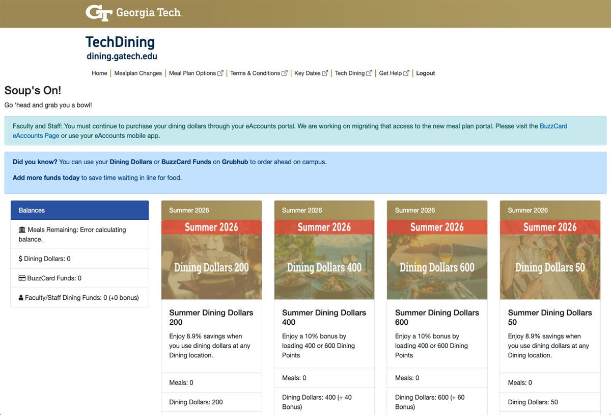
Task: Click the Georgia Tech GT logo
Action: (x=99, y=13)
